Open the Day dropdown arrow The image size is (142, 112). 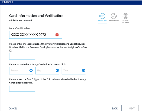click(x=57, y=71)
